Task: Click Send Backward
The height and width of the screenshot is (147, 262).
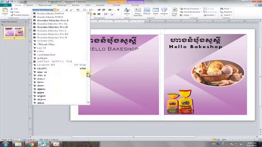Action: coord(191,12)
